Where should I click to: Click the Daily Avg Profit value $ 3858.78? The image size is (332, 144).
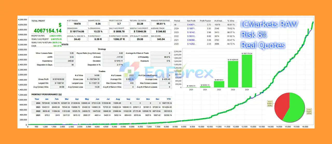point(119,31)
